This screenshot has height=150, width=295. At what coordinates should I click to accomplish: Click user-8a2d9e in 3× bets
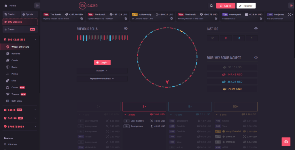(137, 121)
